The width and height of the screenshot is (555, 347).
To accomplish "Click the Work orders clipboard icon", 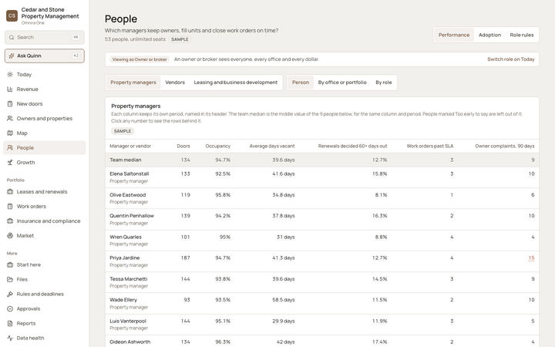I will (10, 207).
